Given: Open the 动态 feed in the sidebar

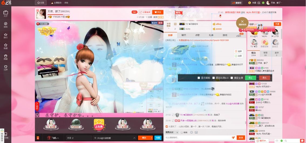Looking at the screenshot, I should click(x=5, y=25).
